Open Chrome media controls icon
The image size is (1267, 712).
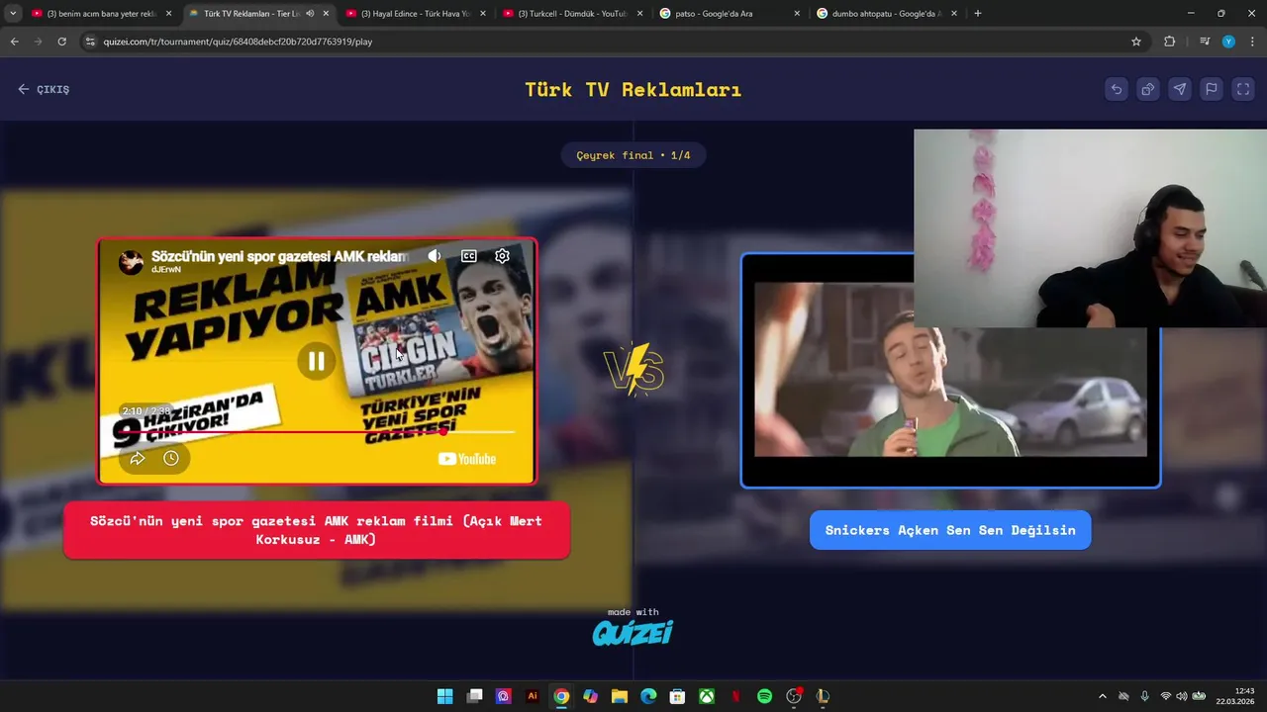1204,42
